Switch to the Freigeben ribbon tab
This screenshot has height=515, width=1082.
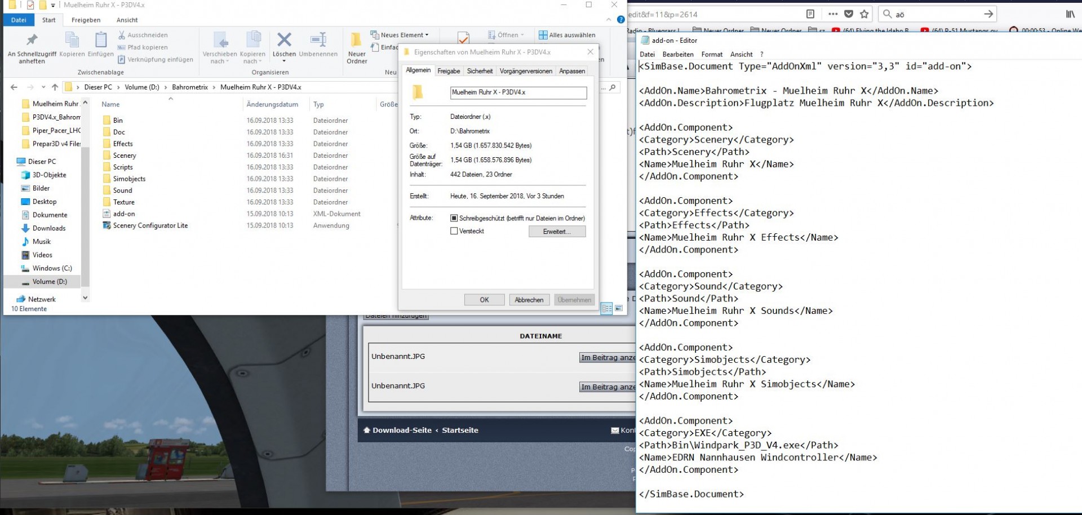click(86, 20)
